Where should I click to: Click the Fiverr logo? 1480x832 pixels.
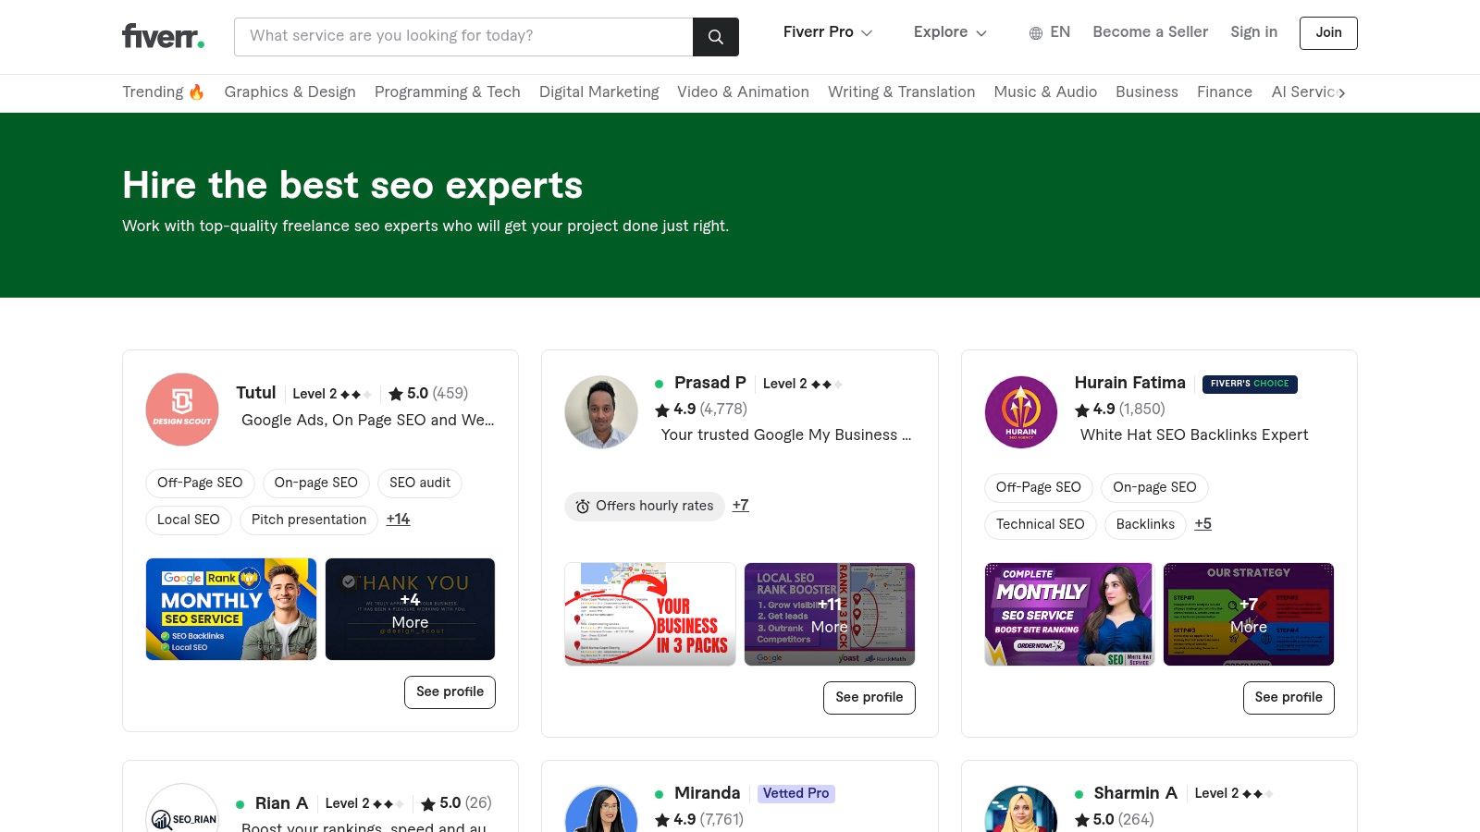tap(162, 36)
